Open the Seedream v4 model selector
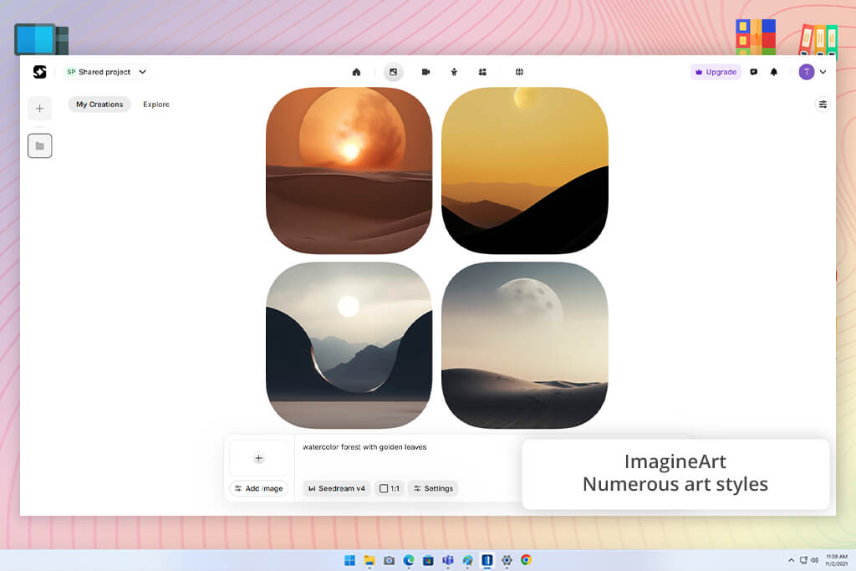This screenshot has width=856, height=571. click(337, 488)
